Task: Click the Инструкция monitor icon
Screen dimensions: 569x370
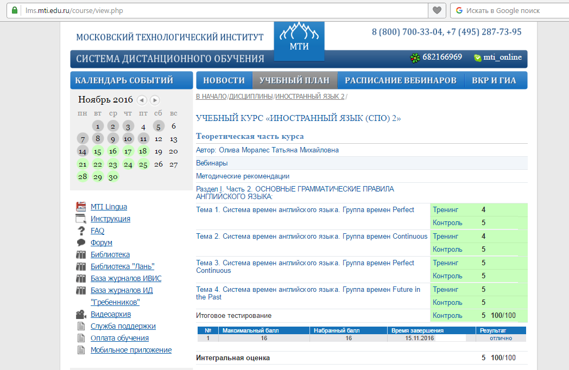Action: click(81, 219)
